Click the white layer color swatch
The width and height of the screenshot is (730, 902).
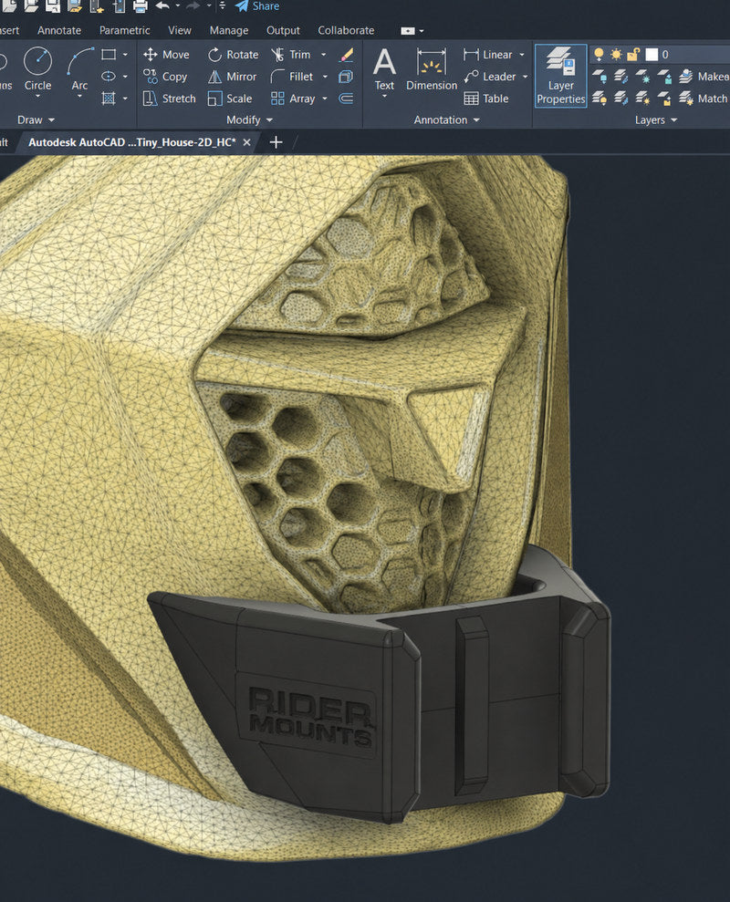pyautogui.click(x=652, y=54)
